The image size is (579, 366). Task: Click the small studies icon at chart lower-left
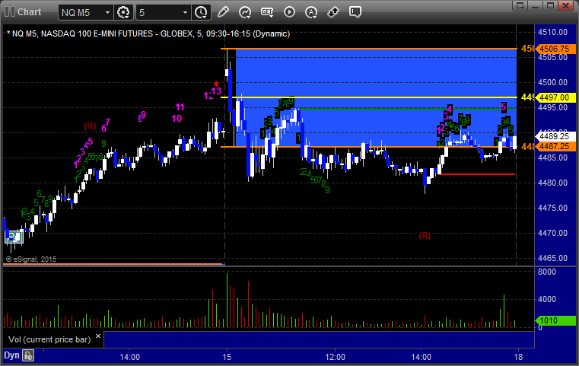click(x=14, y=237)
